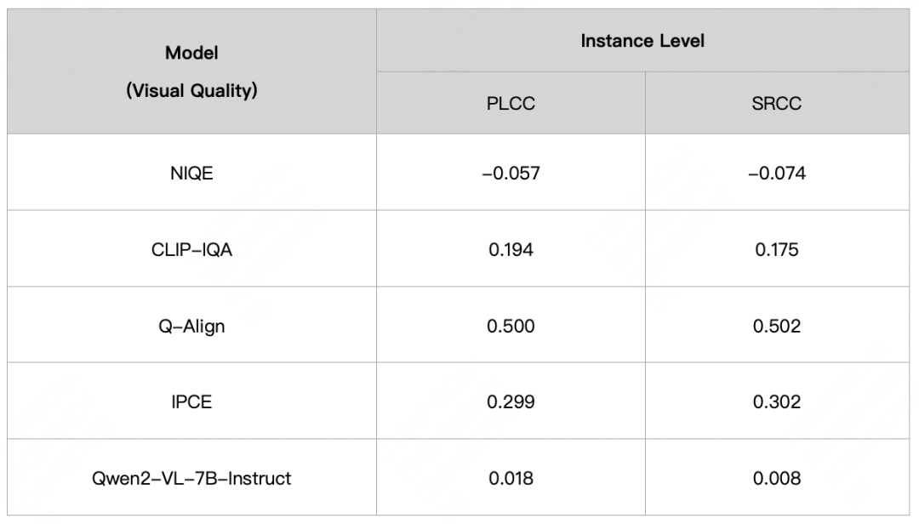Select the SRCC column header

tap(777, 103)
